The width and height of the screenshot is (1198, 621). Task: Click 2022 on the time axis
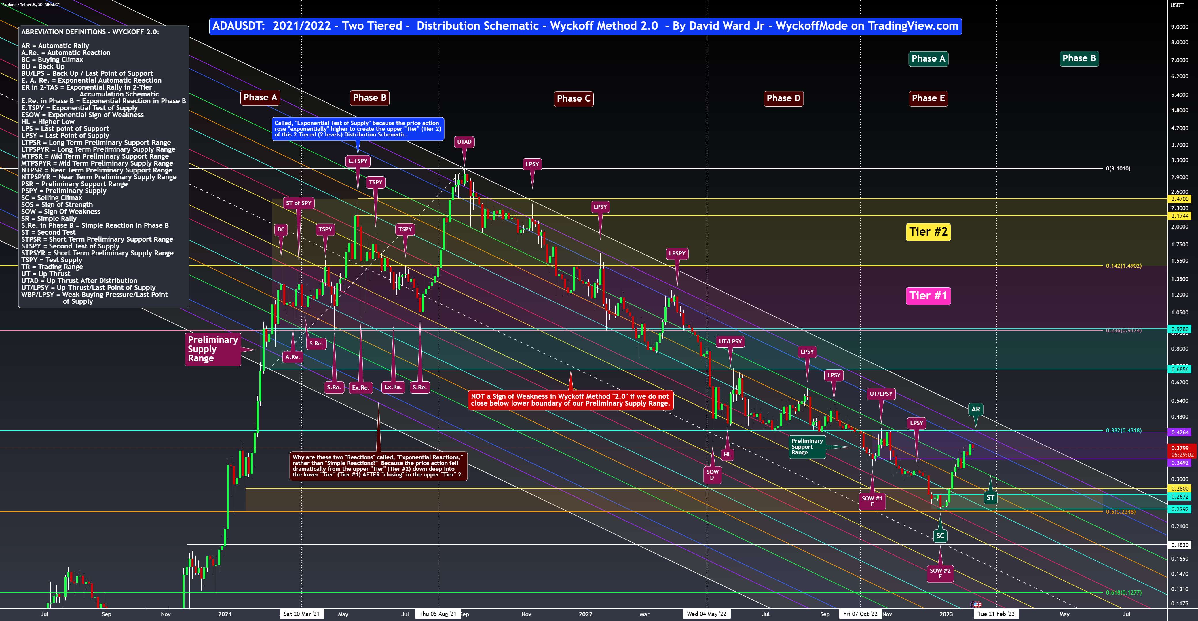click(586, 614)
